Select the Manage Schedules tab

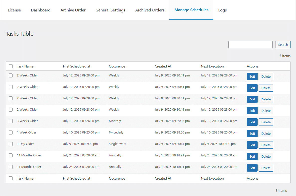point(191,10)
